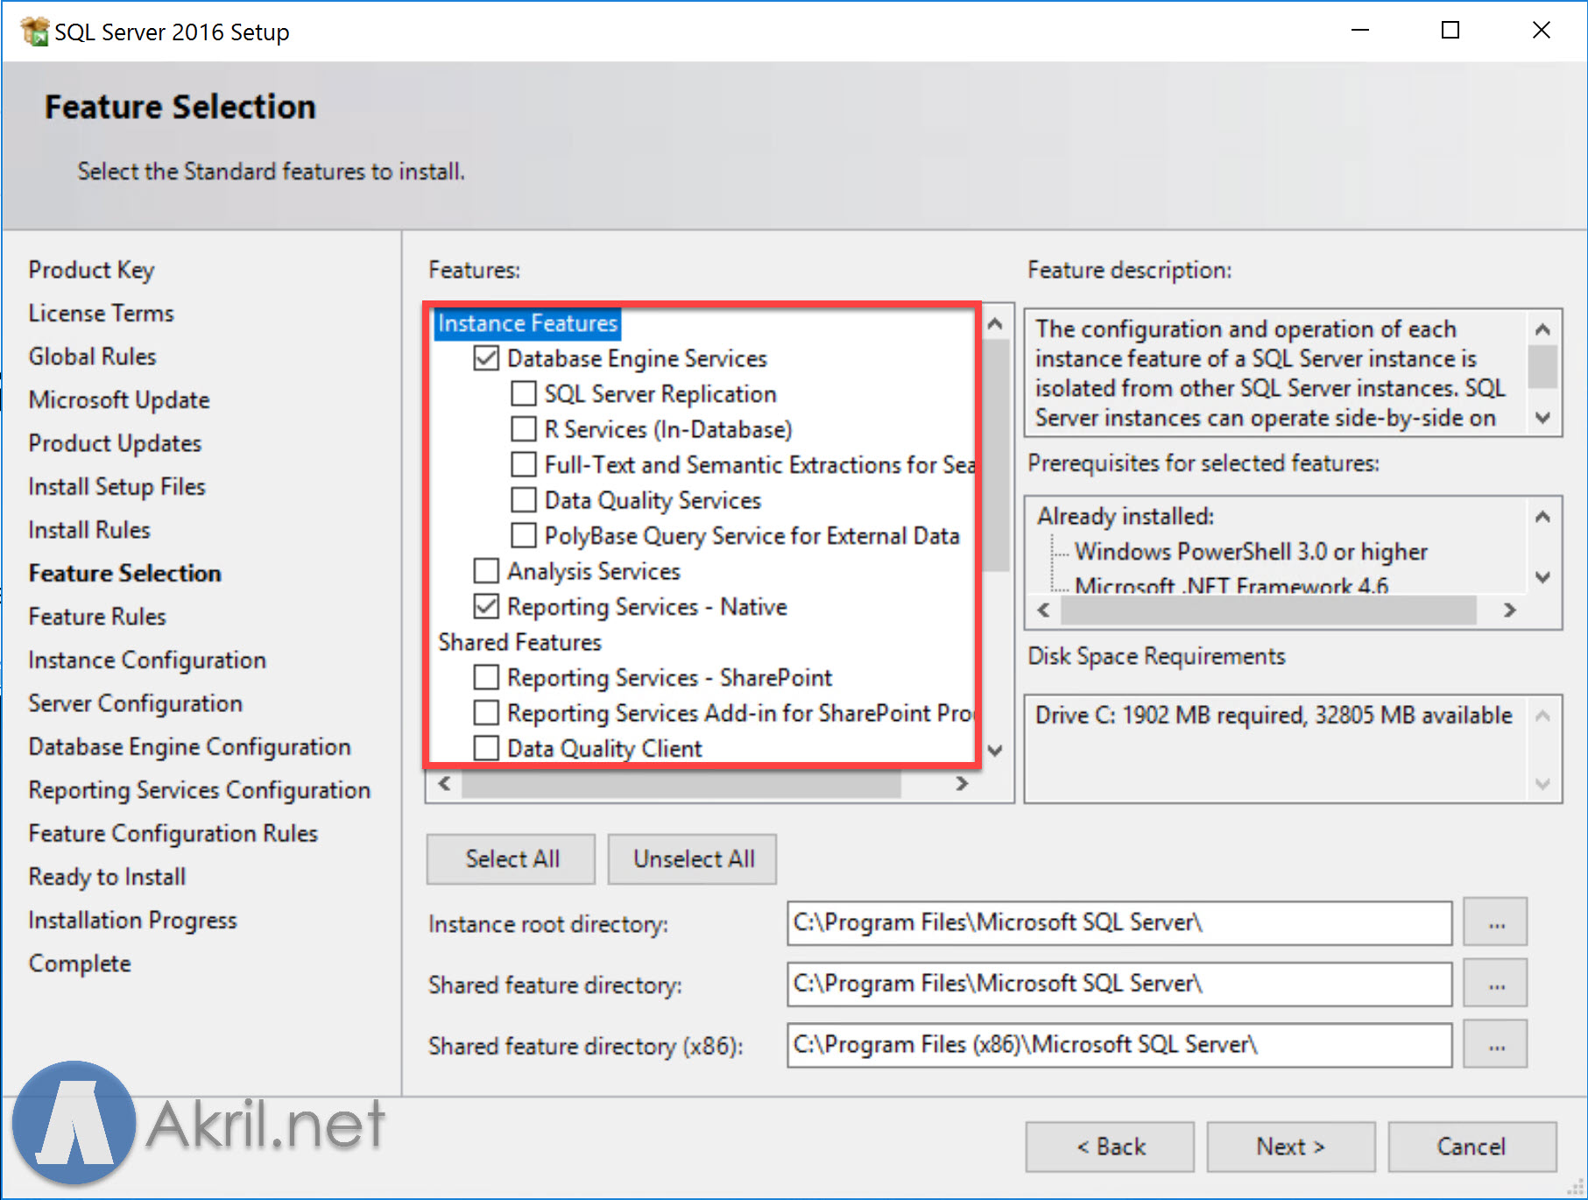
Task: Click the Next button
Action: 1289,1146
